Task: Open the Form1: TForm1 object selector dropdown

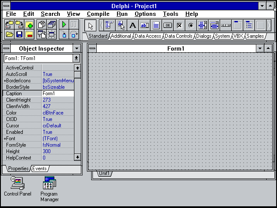Action: (x=77, y=58)
